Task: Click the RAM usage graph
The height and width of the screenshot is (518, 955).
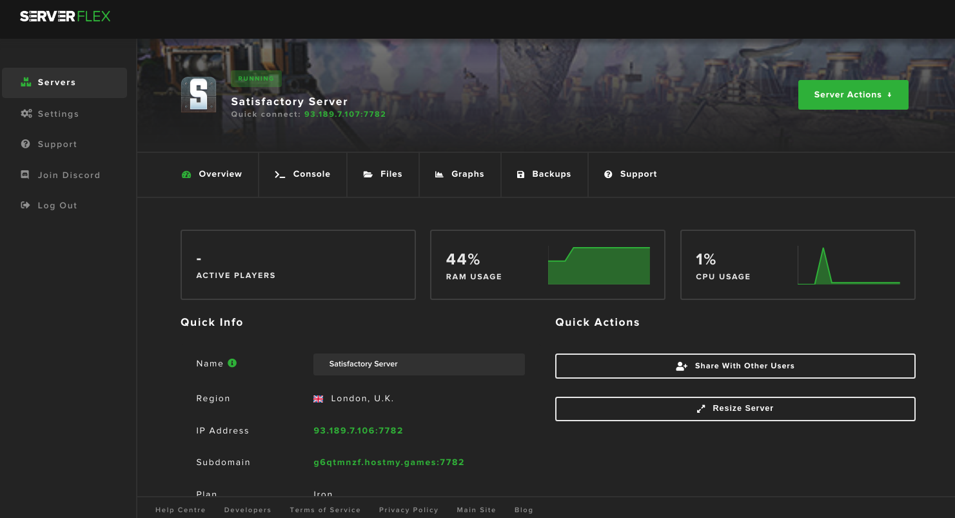Action: pos(599,265)
